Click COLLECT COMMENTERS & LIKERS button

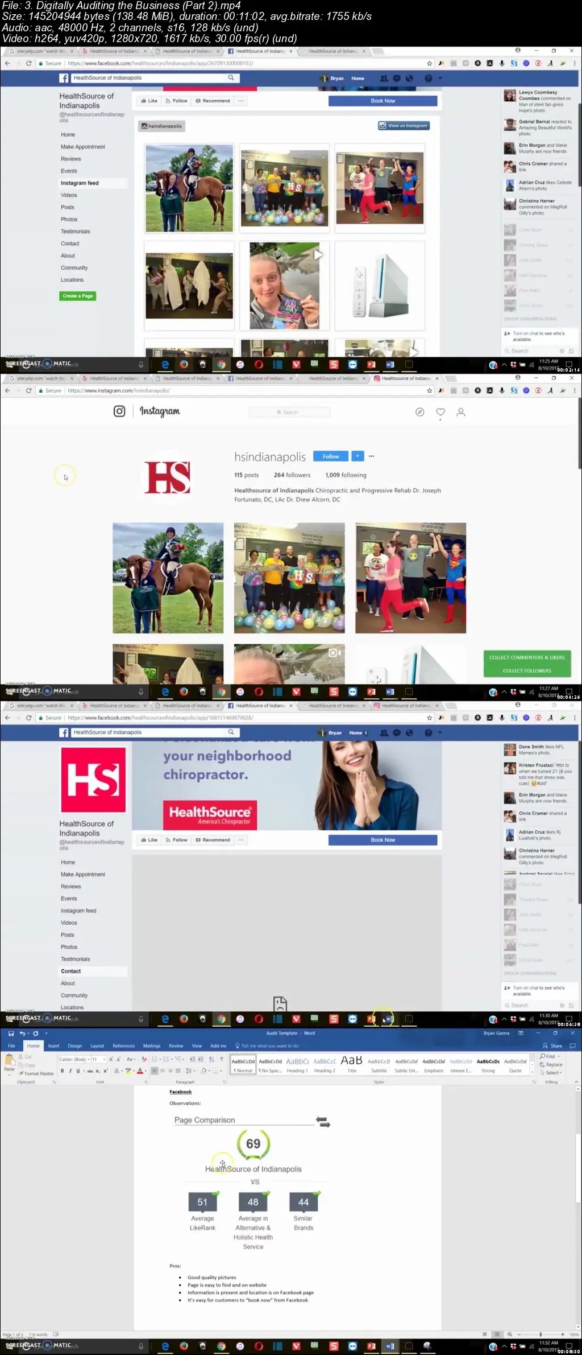pos(527,657)
